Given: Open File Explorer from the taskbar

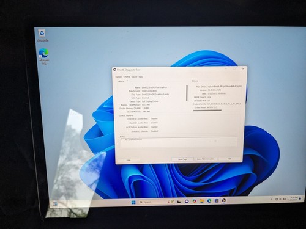Looking at the screenshot, I should [202, 201].
